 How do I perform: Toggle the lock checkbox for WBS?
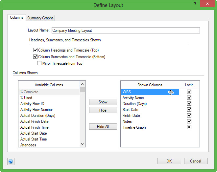coord(189,92)
